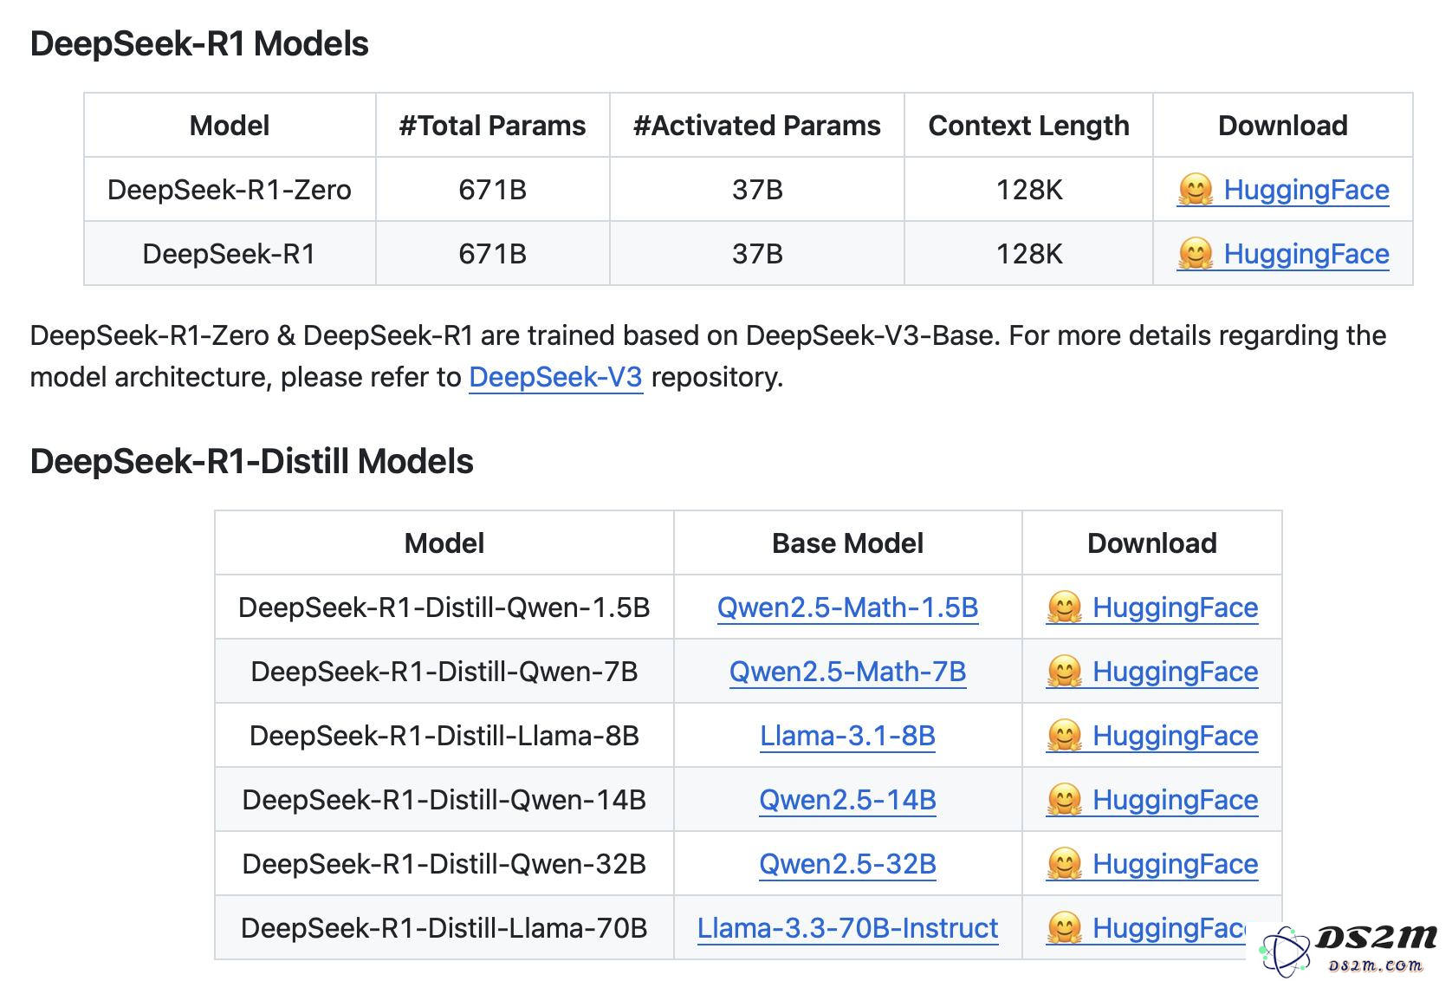Select the 37B cell in DeepSeek-R1-Zero row
The image size is (1452, 981).
coord(757,190)
